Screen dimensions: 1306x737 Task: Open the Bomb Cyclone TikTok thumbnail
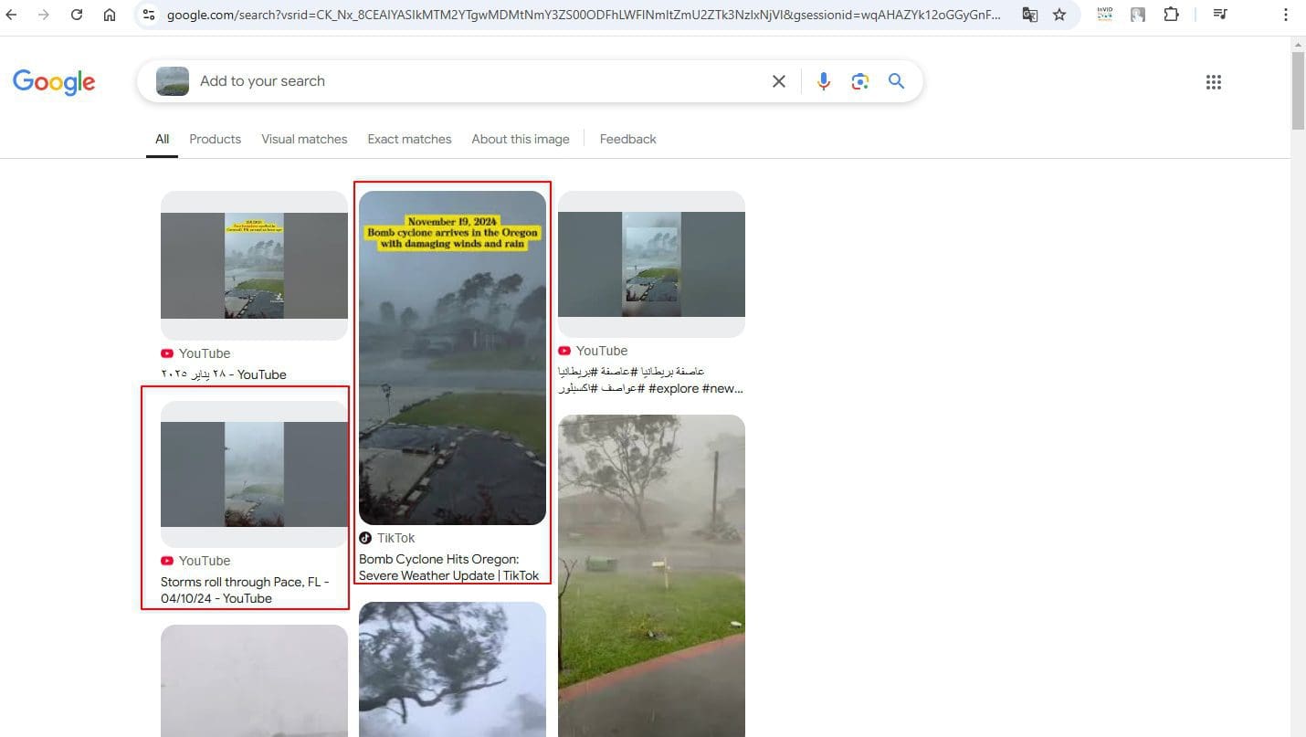(x=452, y=356)
